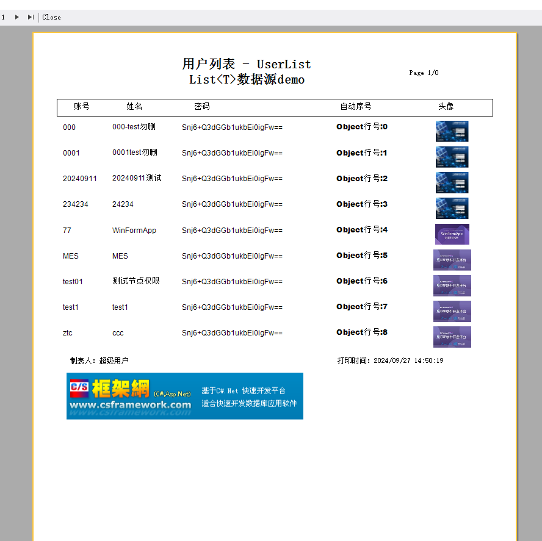This screenshot has width=542, height=541.
Task: Select account cell 20240911
Action: (79, 178)
